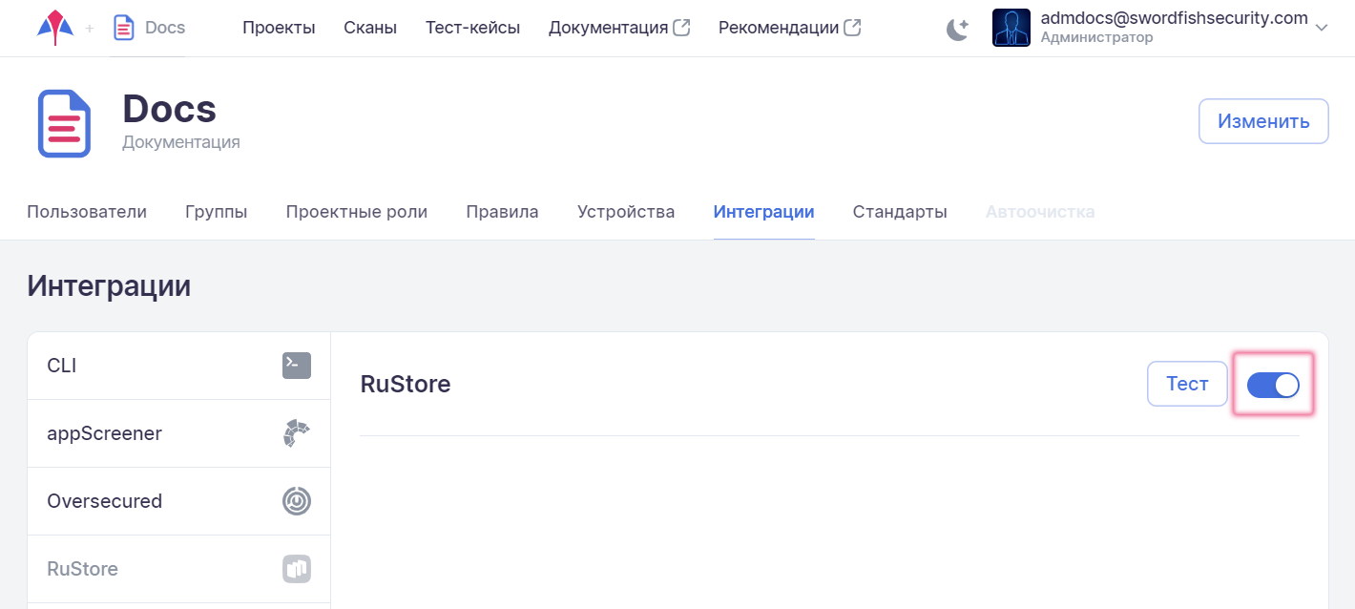This screenshot has width=1355, height=609.
Task: Click the RuStore integration icon in sidebar
Action: click(297, 569)
